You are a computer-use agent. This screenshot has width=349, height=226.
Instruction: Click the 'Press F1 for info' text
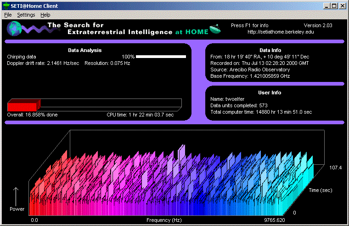pos(249,25)
